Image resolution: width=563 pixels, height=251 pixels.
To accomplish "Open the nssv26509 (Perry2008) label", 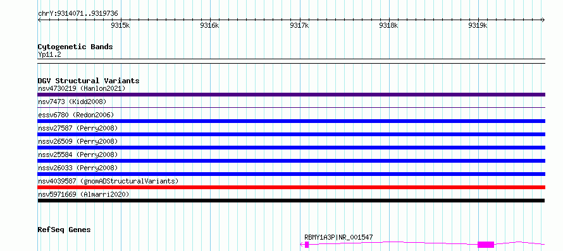I will click(78, 141).
